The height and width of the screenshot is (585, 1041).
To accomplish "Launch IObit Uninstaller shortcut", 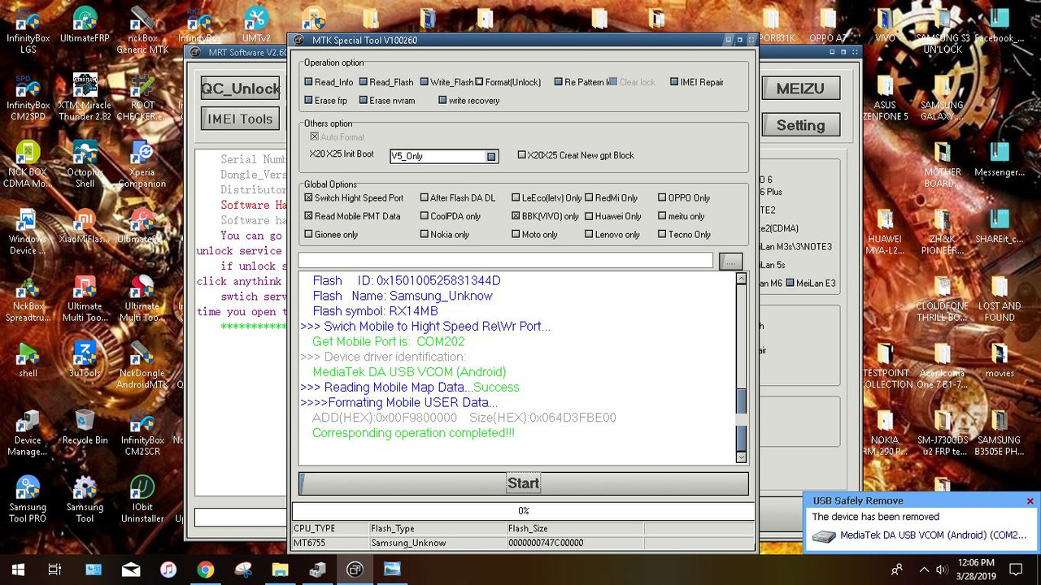I will pyautogui.click(x=142, y=499).
